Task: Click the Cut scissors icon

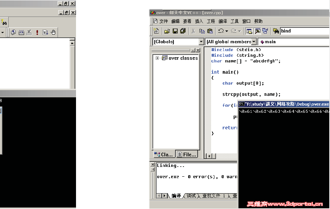Action: point(193,31)
